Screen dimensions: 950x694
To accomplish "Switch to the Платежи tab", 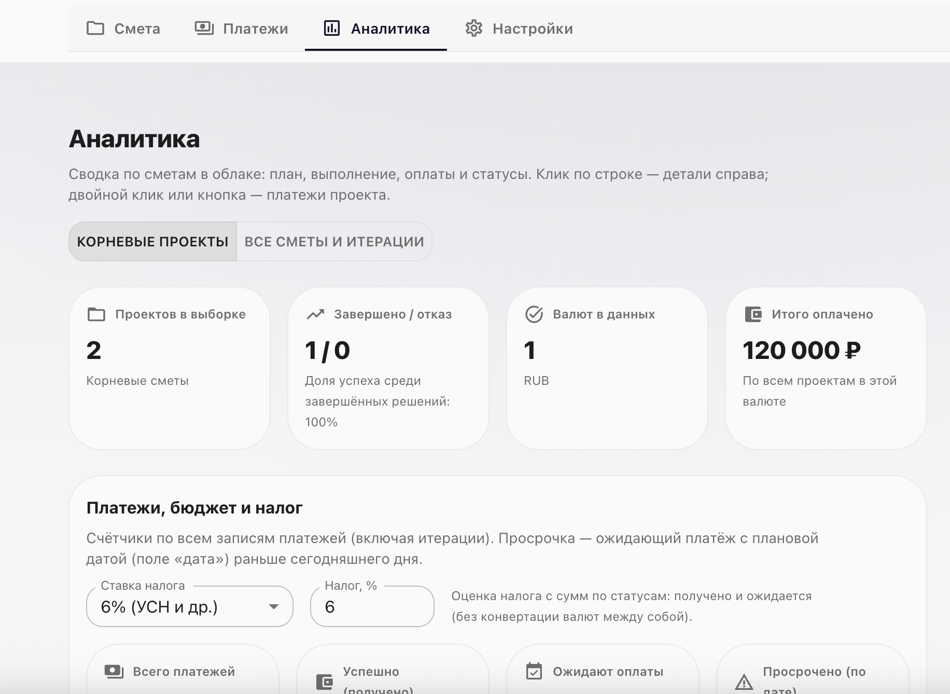I will click(x=241, y=29).
